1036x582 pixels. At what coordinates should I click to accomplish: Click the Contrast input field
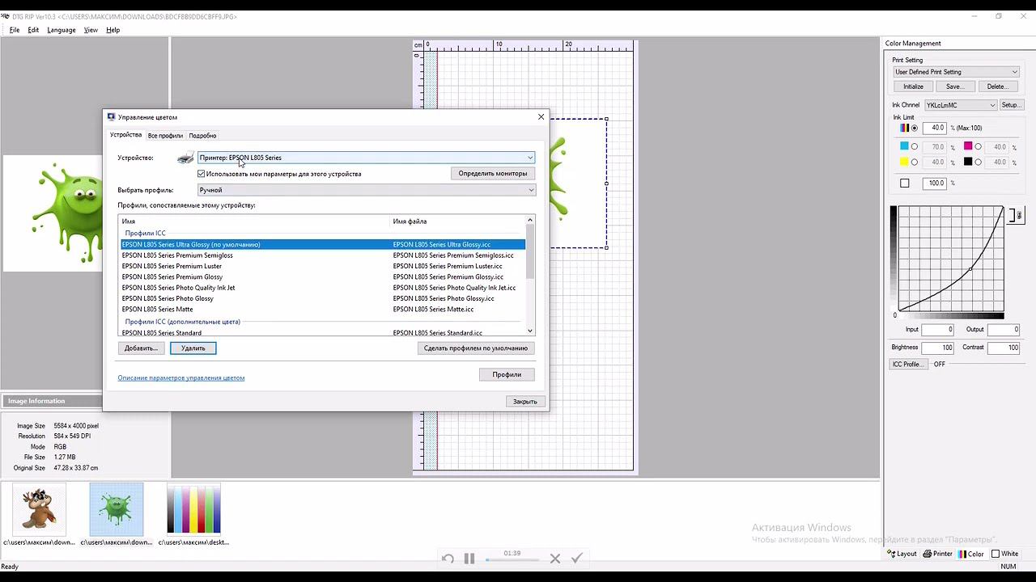pyautogui.click(x=1004, y=348)
